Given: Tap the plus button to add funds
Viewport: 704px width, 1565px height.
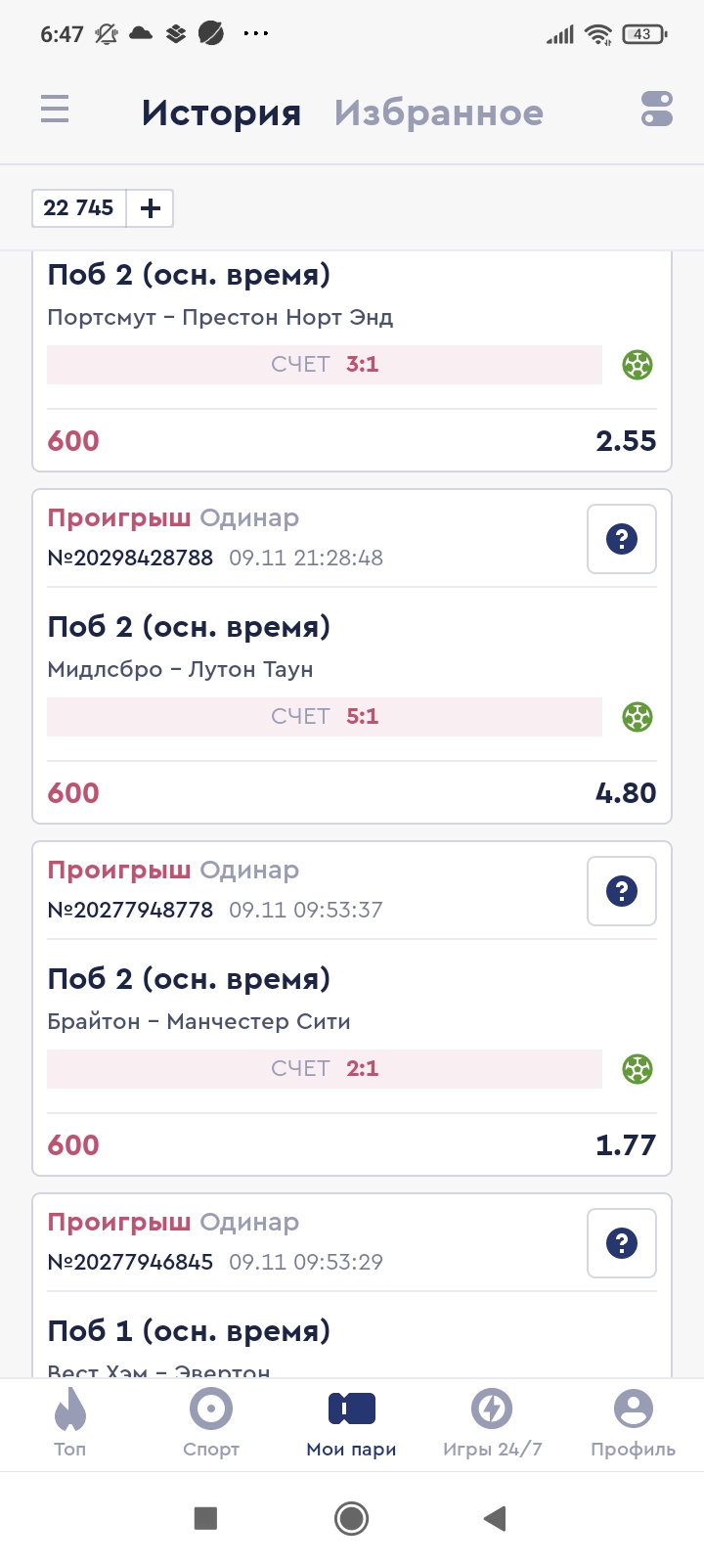Looking at the screenshot, I should (x=151, y=208).
